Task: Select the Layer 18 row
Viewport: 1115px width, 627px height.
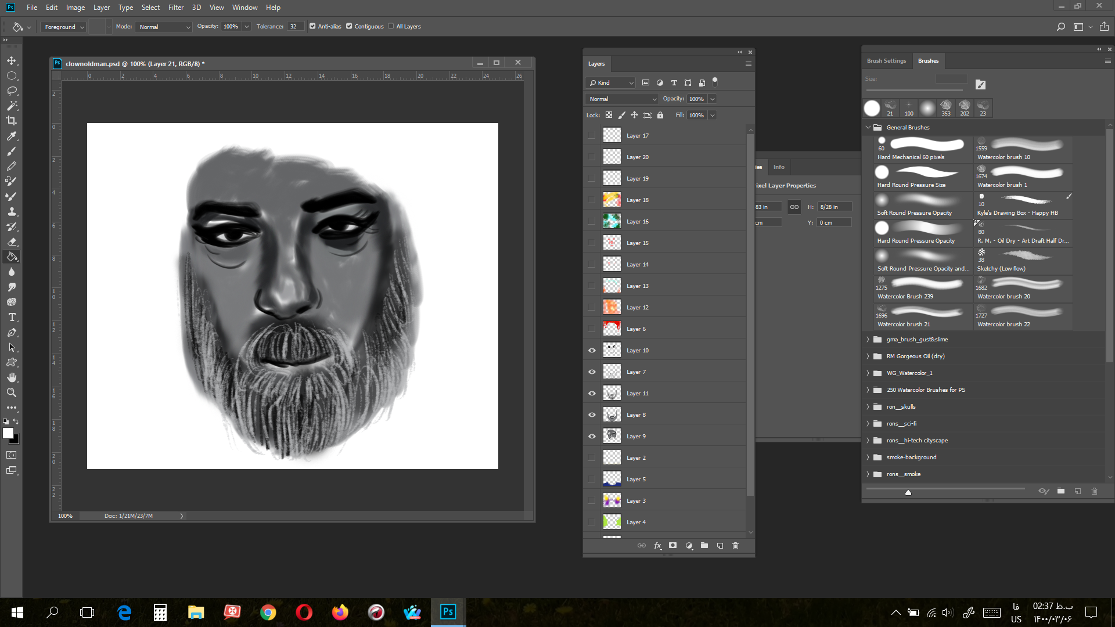Action: 666,200
